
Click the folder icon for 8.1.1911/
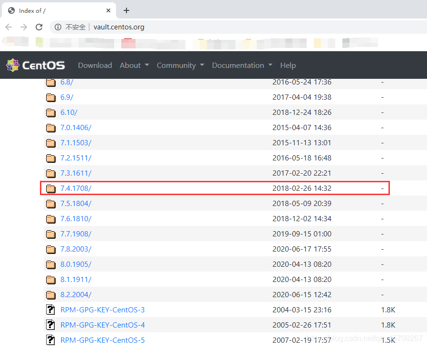[x=51, y=280]
